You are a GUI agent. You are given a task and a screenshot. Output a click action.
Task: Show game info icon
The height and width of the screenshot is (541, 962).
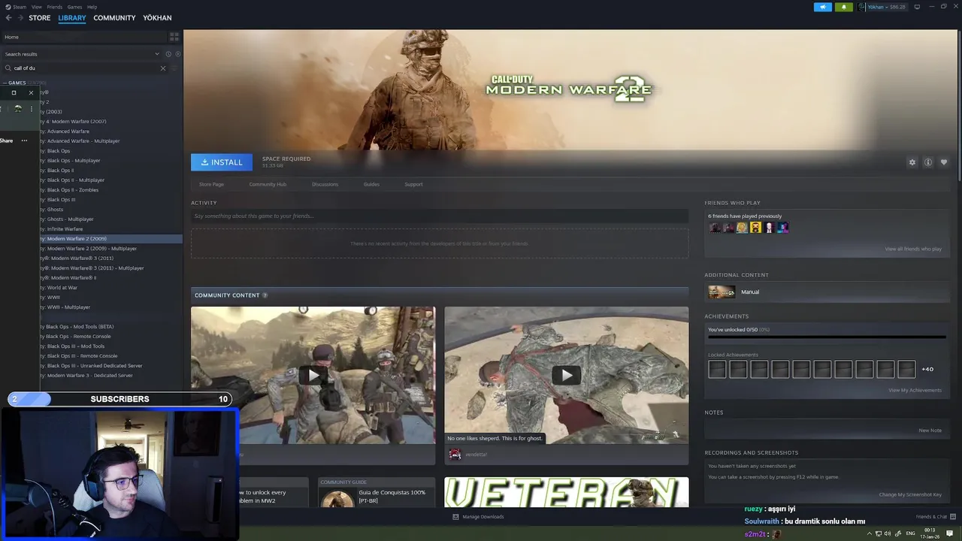click(928, 162)
